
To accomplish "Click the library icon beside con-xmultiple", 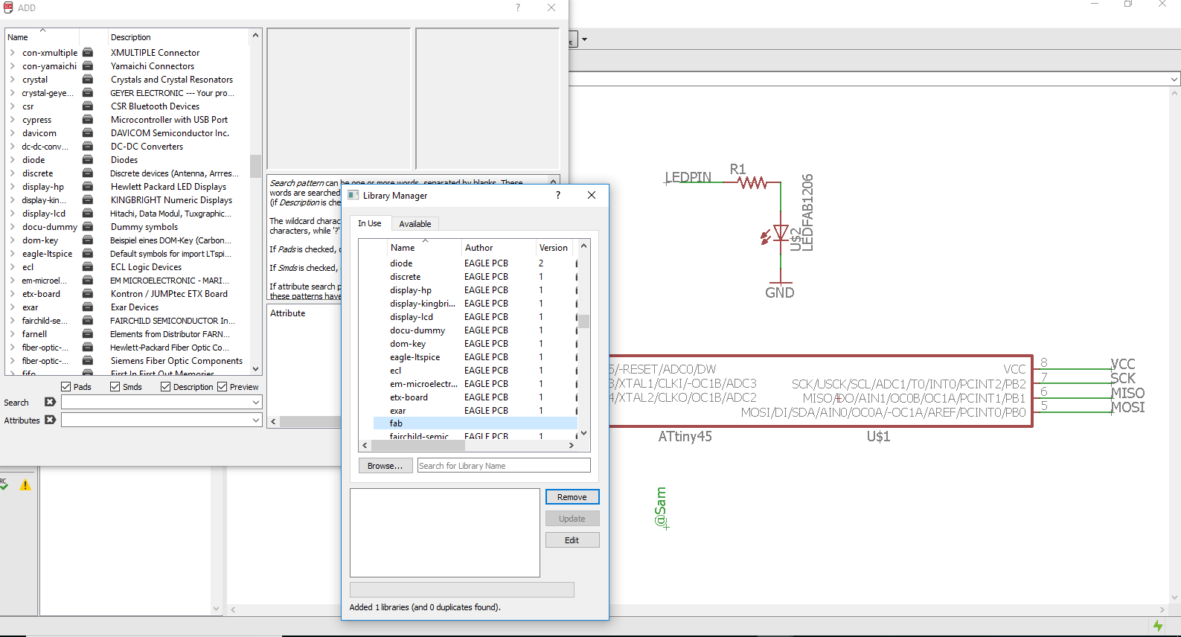I will (x=88, y=53).
